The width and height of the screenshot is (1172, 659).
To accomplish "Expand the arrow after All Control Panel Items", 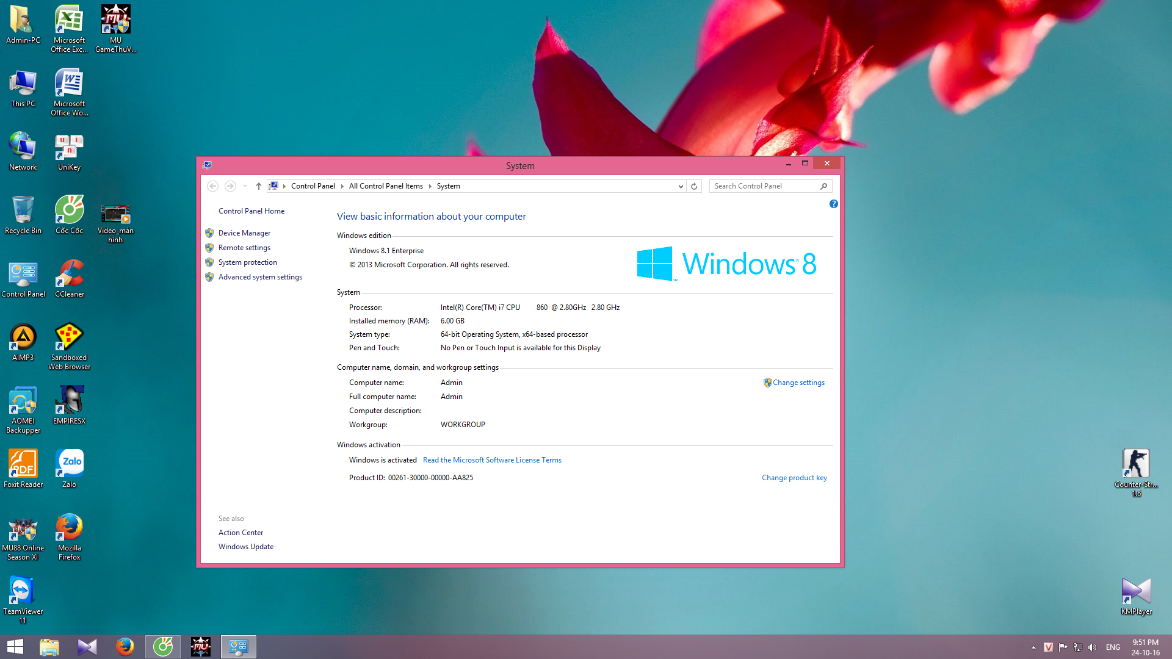I will [x=430, y=186].
